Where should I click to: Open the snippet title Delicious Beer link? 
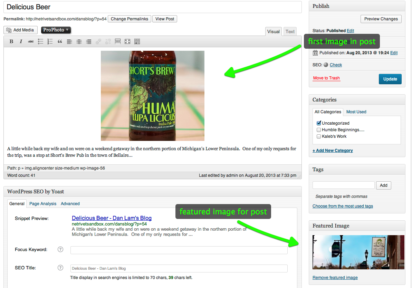(112, 218)
